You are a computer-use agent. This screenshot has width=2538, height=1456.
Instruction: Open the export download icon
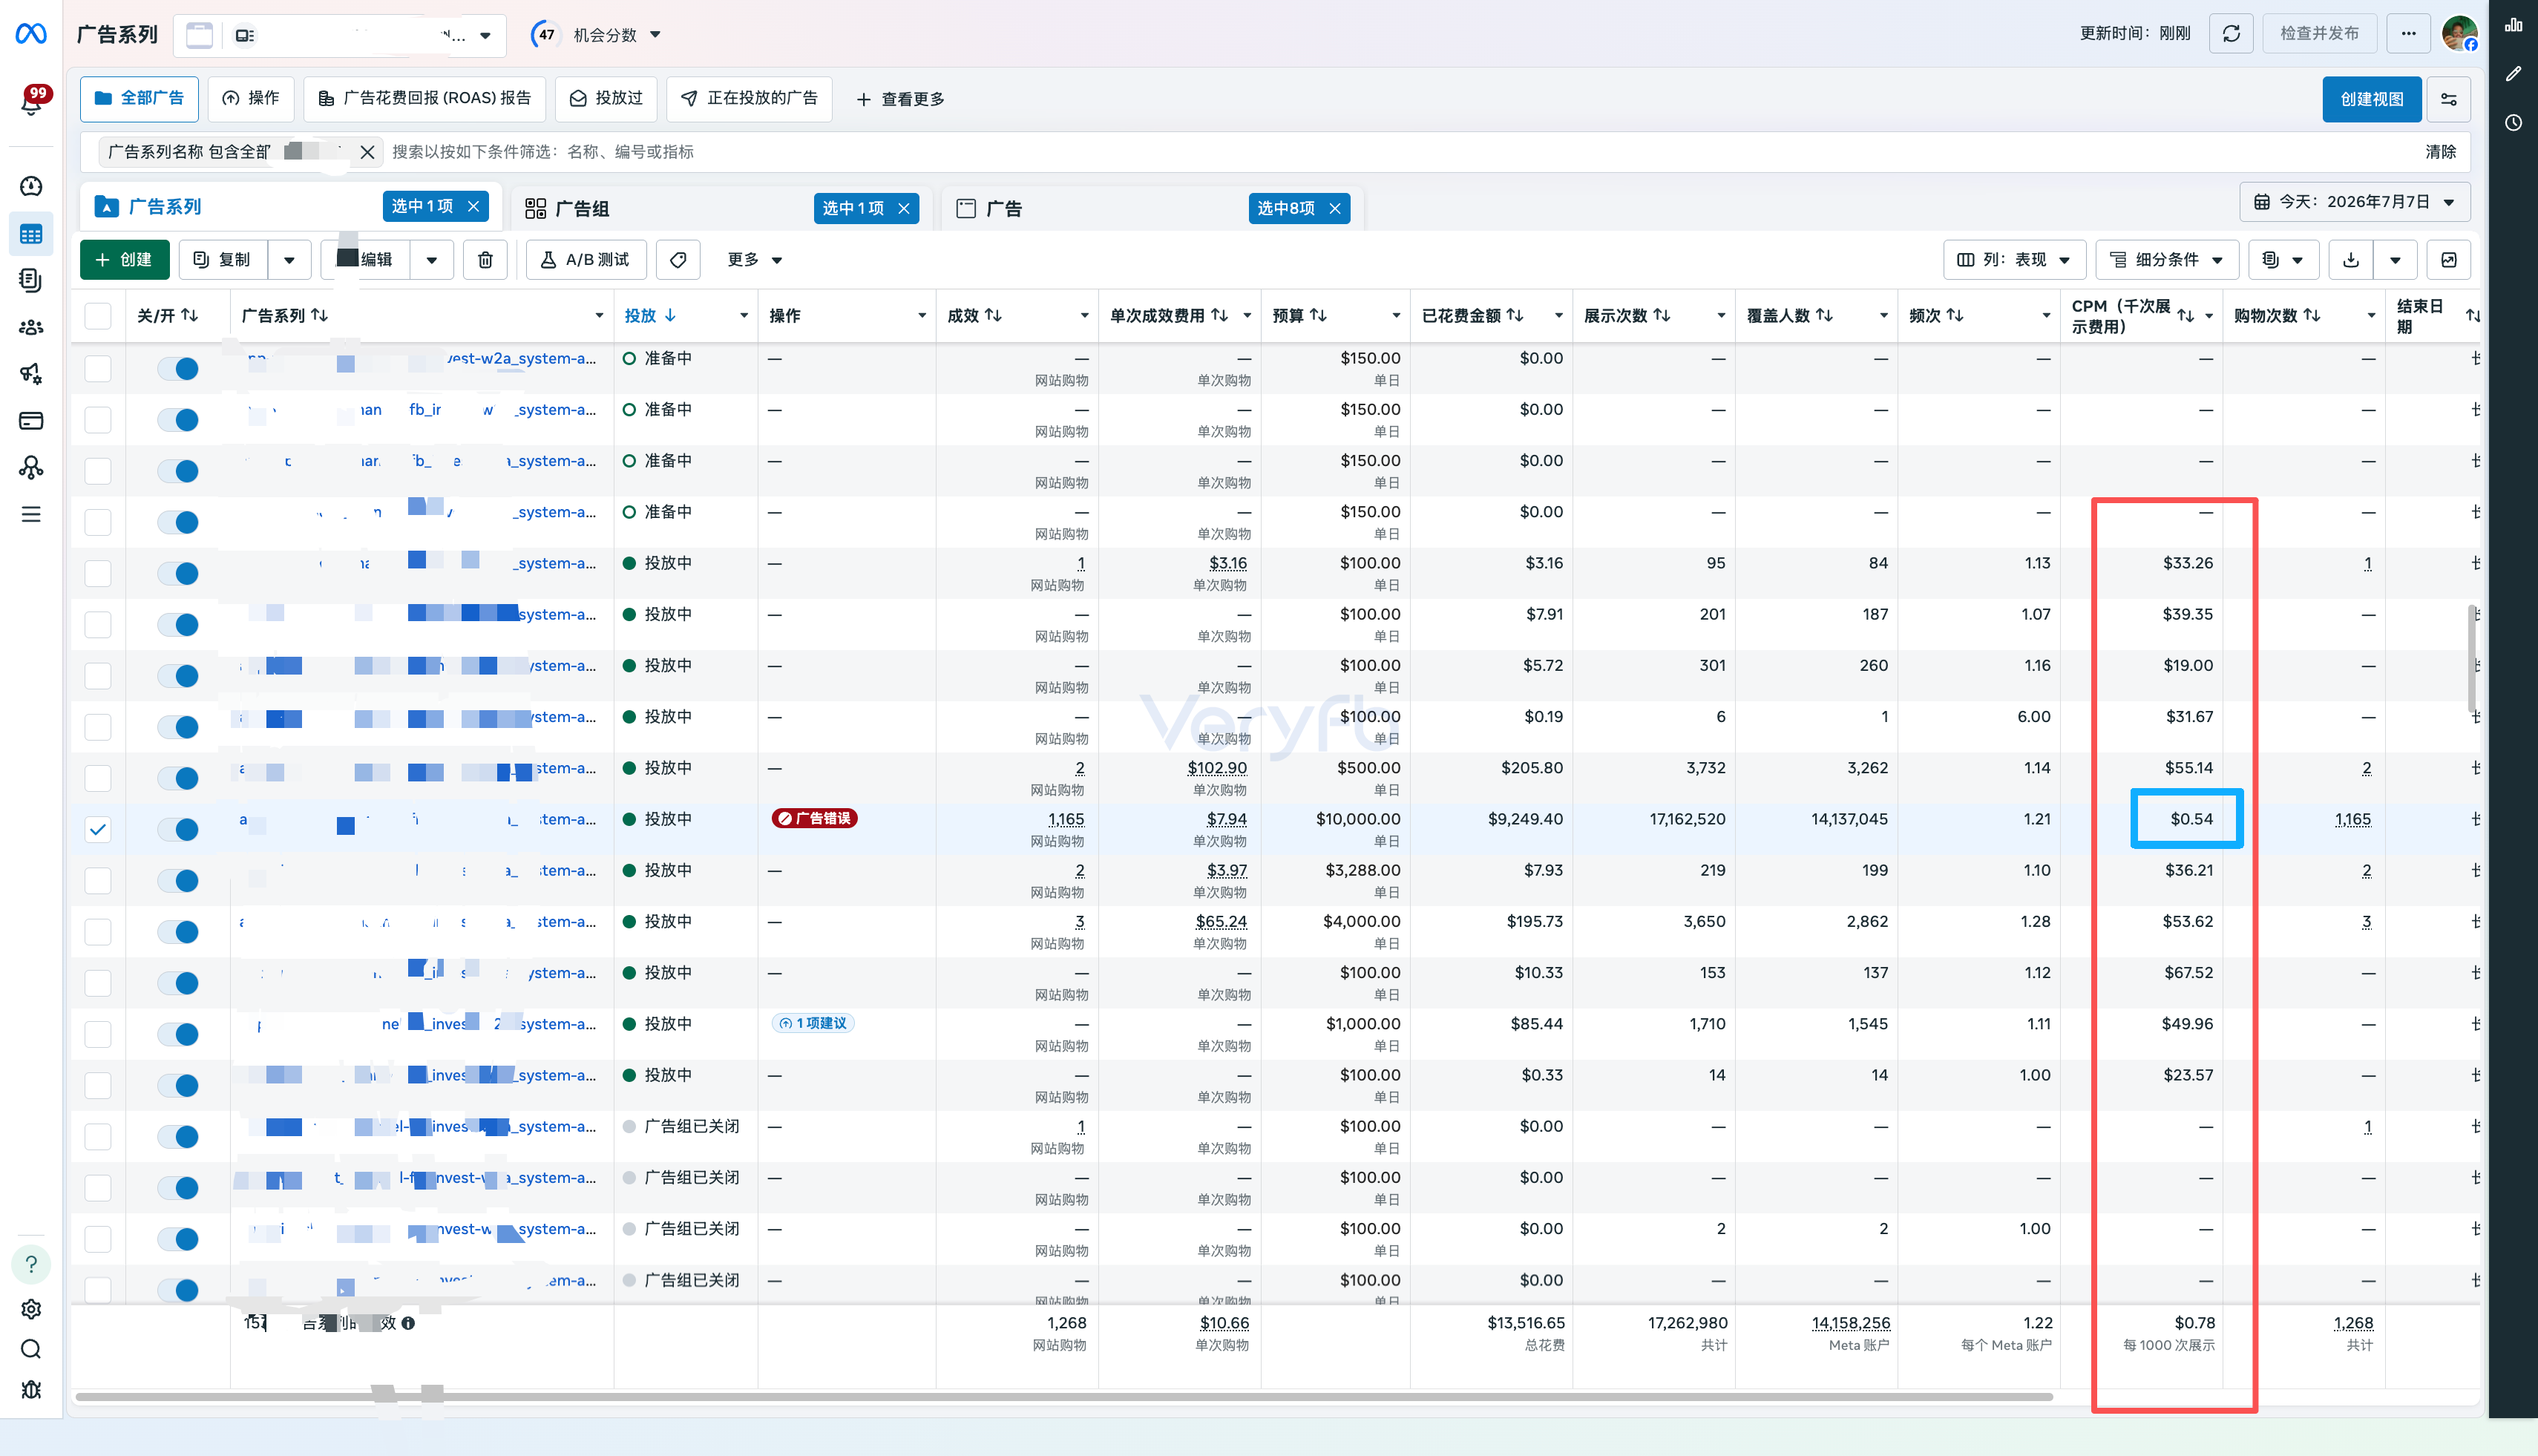coord(2351,260)
